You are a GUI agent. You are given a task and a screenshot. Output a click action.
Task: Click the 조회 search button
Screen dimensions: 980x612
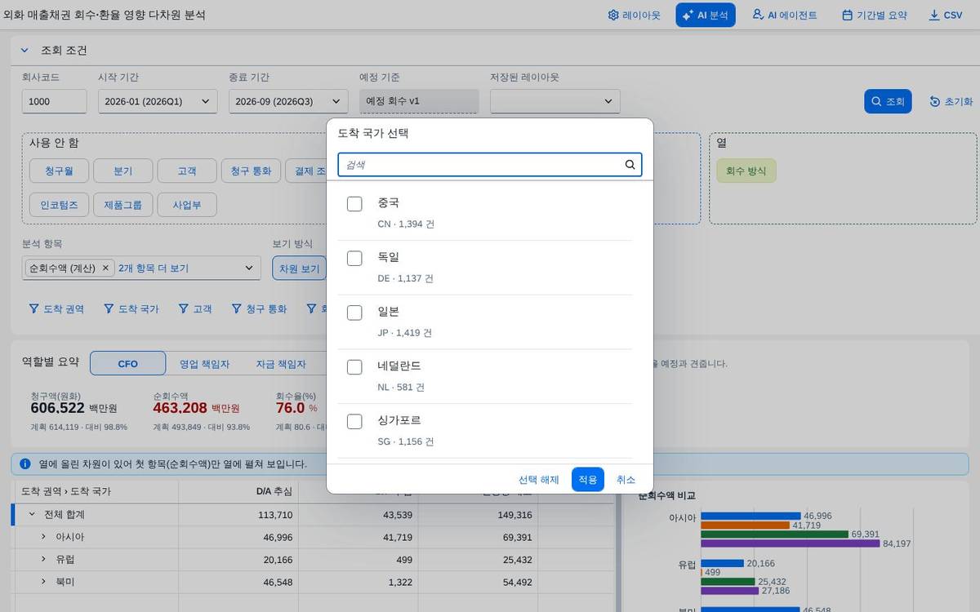(x=888, y=101)
